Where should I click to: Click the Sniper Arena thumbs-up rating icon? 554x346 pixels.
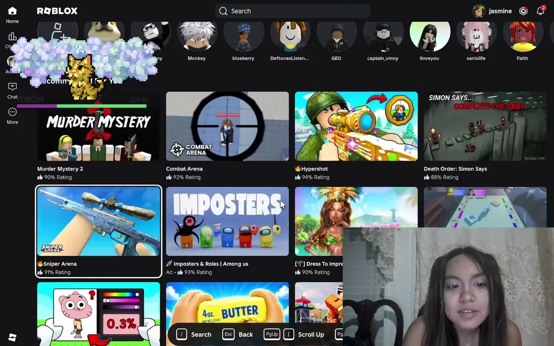click(x=40, y=272)
